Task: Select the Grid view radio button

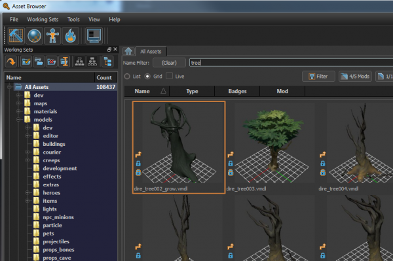Action: pos(147,77)
